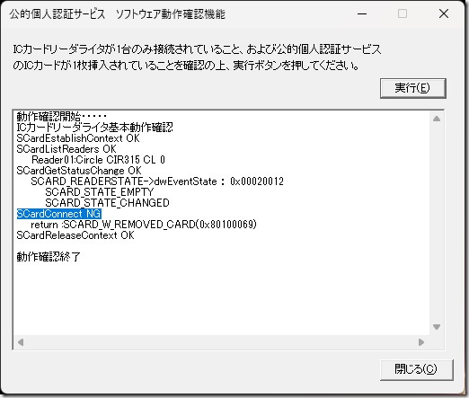Viewport: 469px width, 398px height.
Task: Click the 'SCARD_STATE_CHANGED' line
Action: click(107, 203)
